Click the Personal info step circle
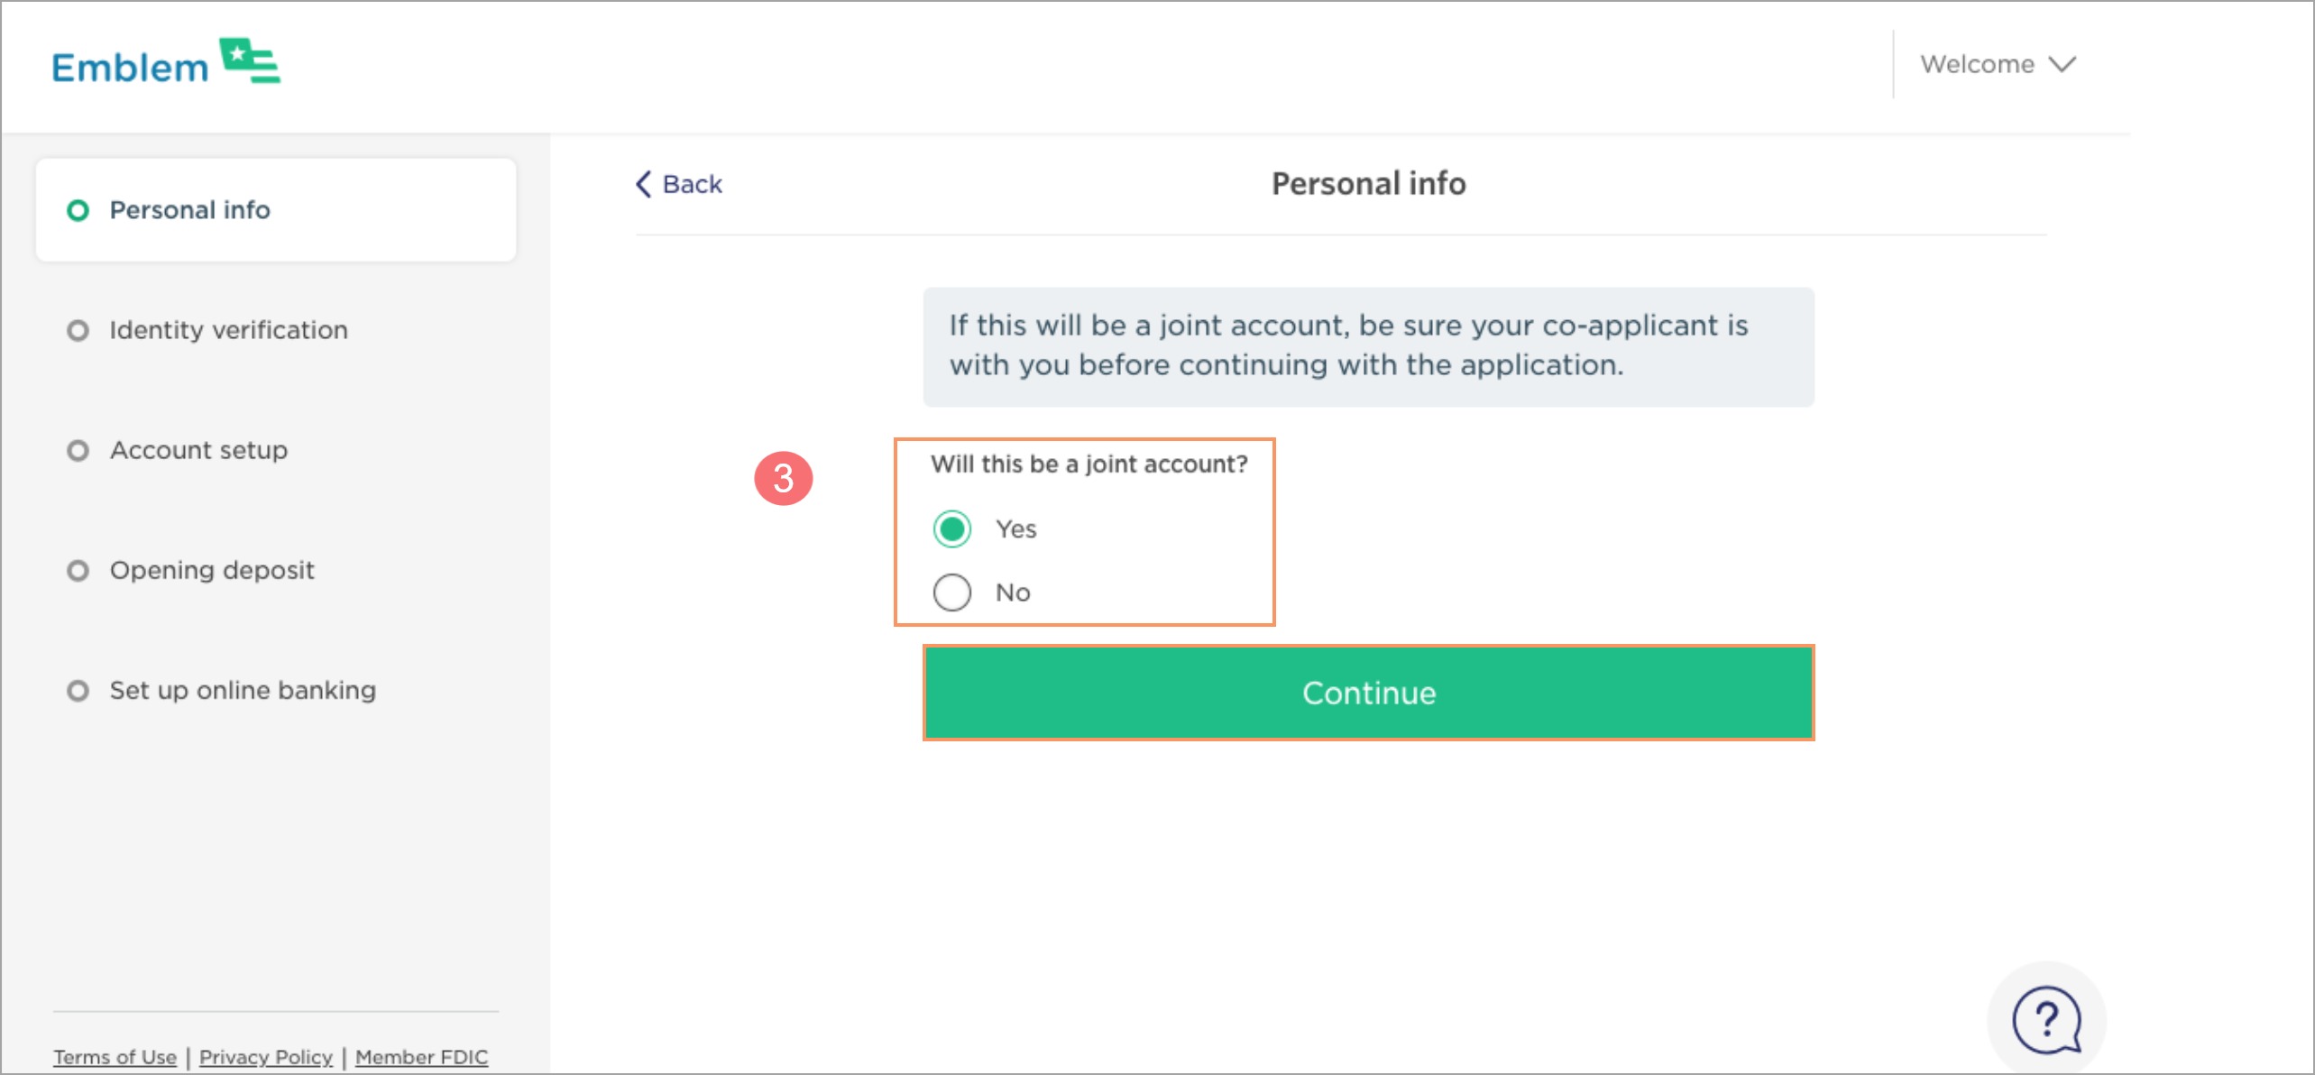The height and width of the screenshot is (1075, 2315). click(x=78, y=210)
